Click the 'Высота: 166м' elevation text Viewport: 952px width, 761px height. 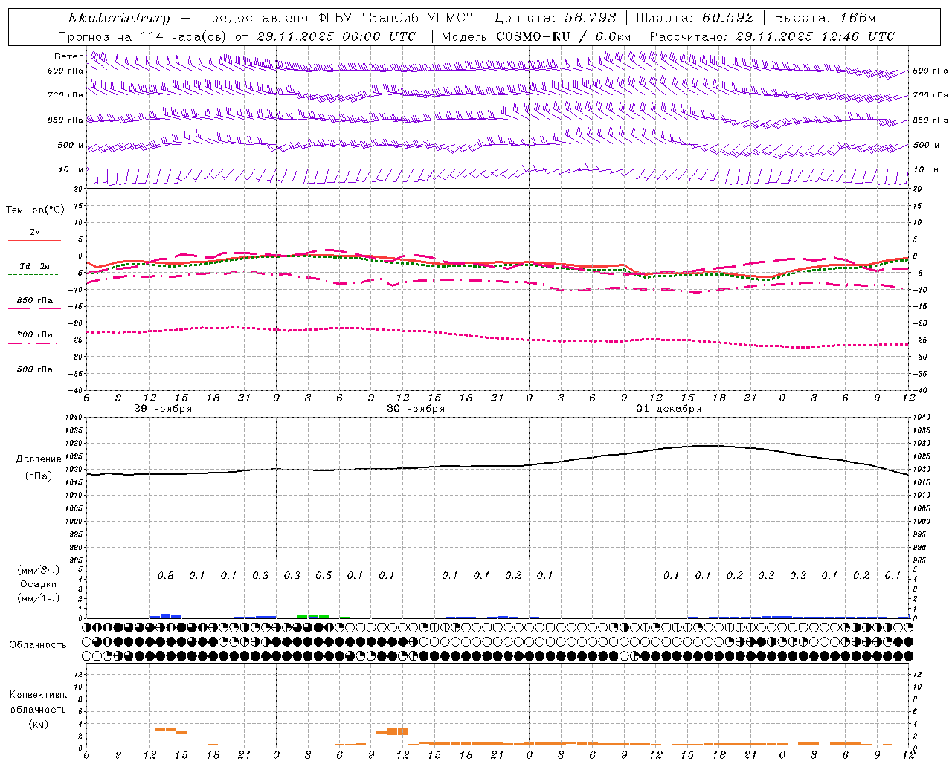(x=825, y=18)
